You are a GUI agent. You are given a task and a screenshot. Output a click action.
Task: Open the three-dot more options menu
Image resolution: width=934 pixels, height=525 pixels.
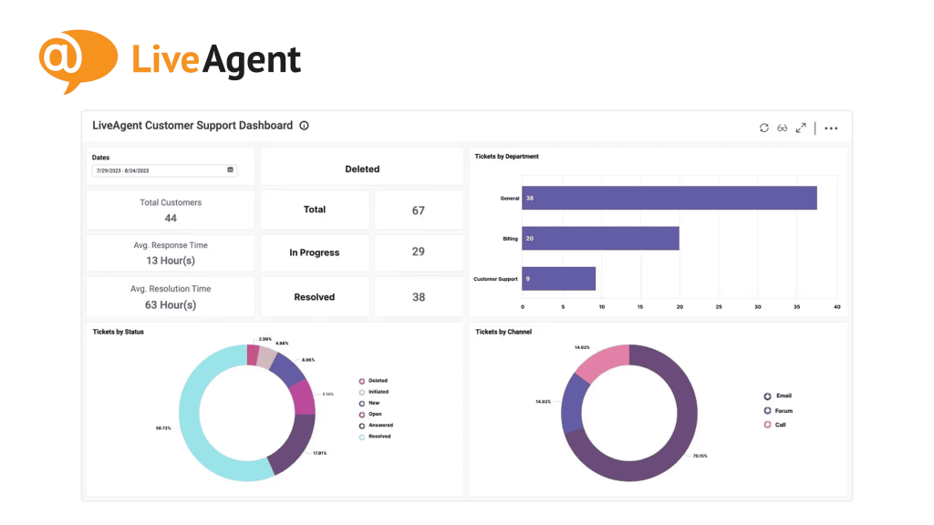pos(831,129)
